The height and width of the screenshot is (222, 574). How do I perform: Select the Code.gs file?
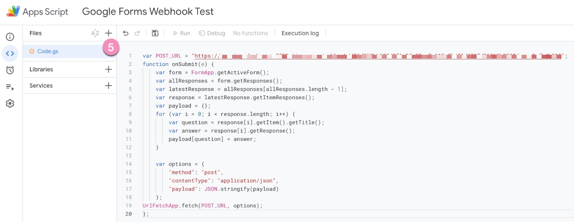48,51
